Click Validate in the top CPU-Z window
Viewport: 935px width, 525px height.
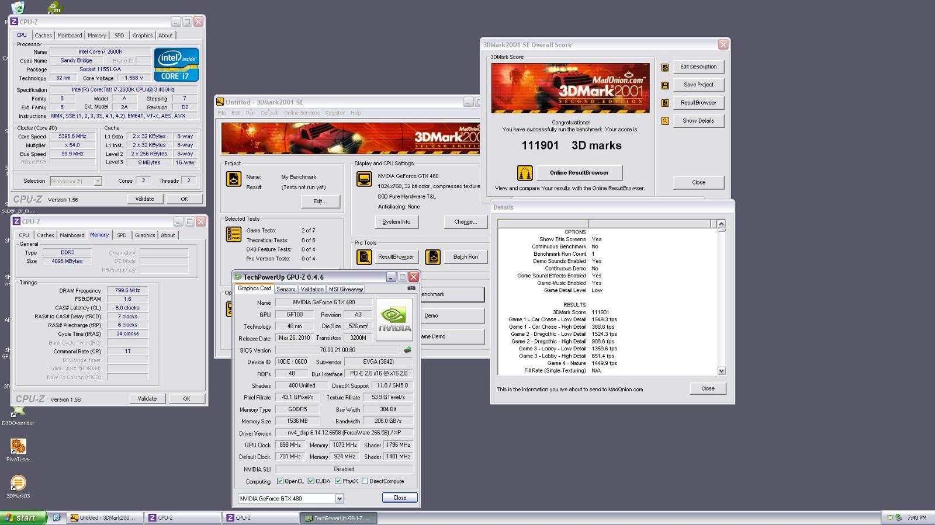point(145,199)
